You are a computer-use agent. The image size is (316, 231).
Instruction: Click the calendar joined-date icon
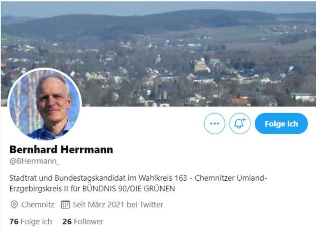pyautogui.click(x=65, y=205)
